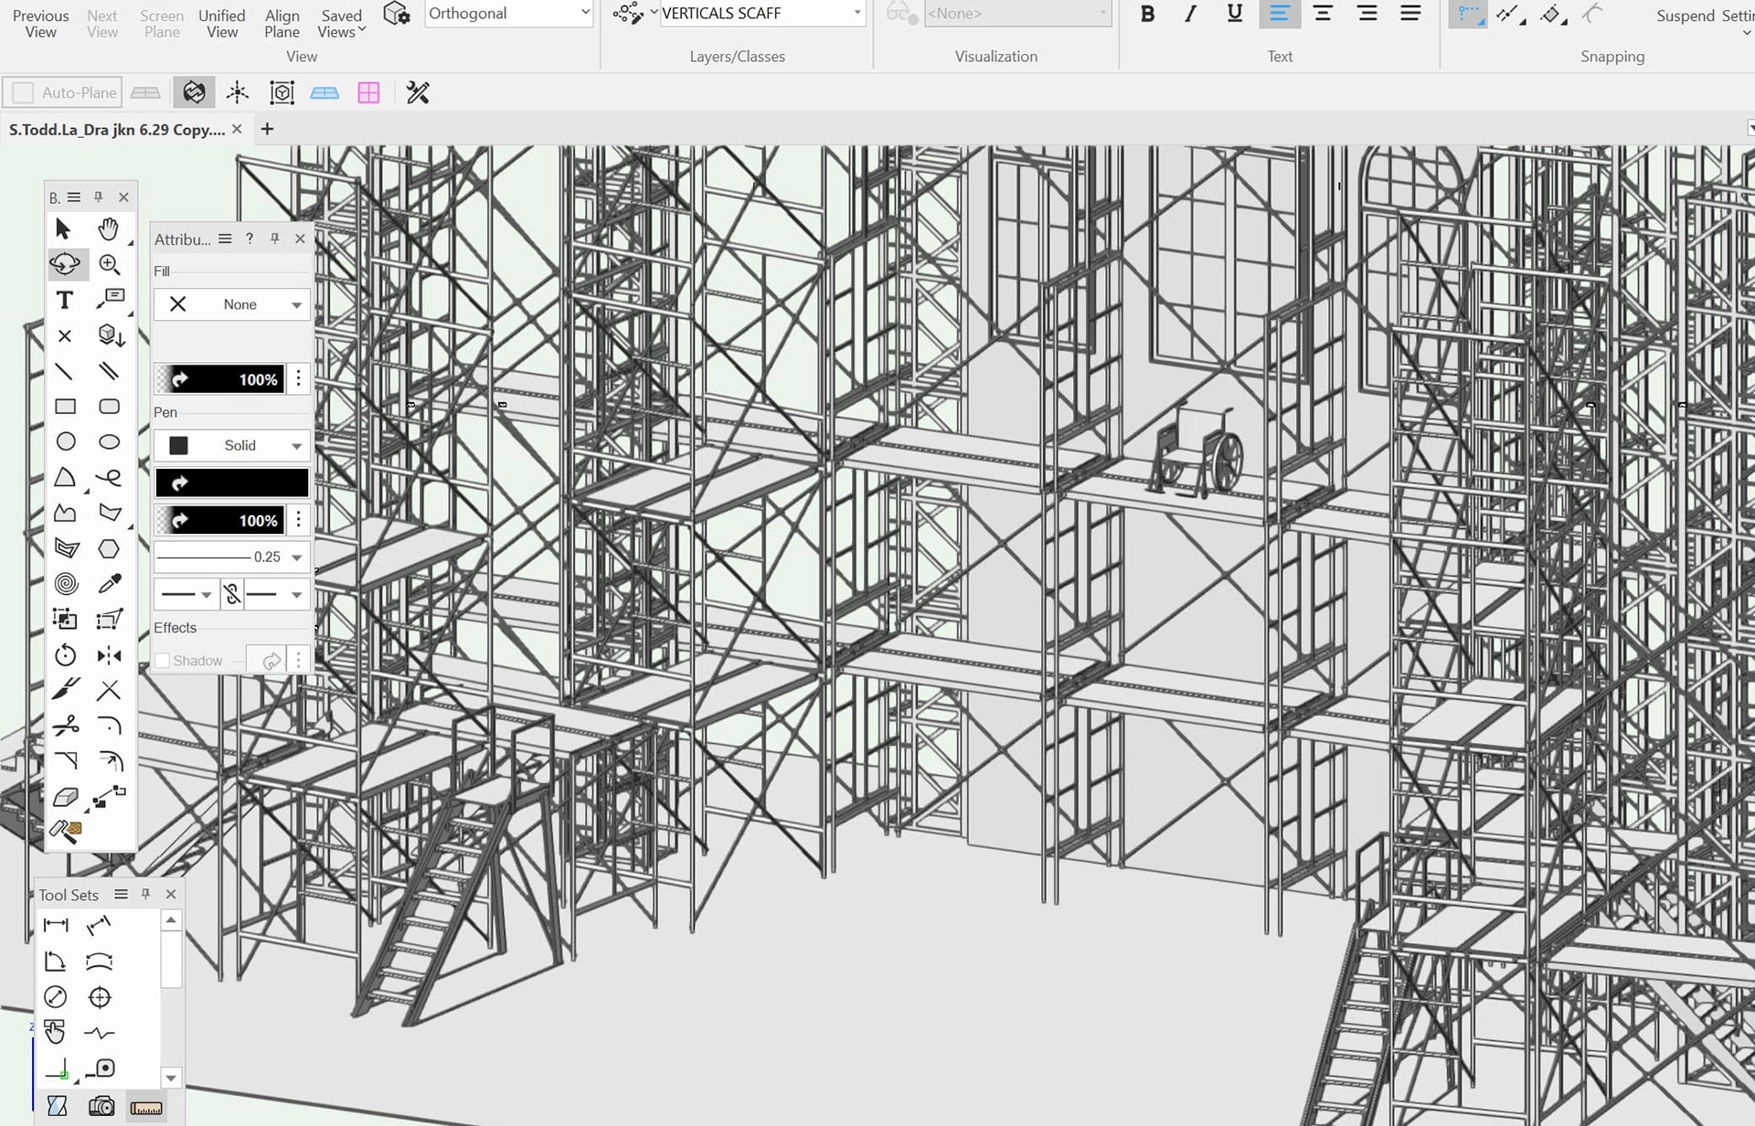
Task: Toggle bold text formatting
Action: 1147,14
